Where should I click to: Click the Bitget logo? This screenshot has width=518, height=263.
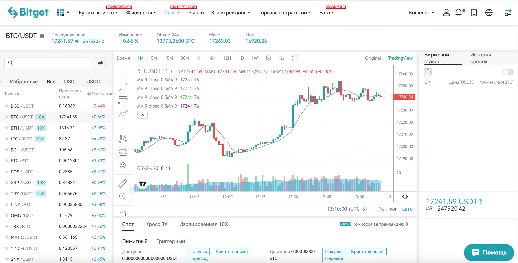click(x=28, y=12)
